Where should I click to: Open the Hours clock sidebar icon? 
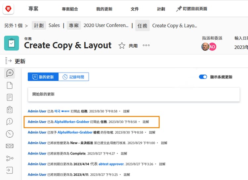tap(10, 134)
